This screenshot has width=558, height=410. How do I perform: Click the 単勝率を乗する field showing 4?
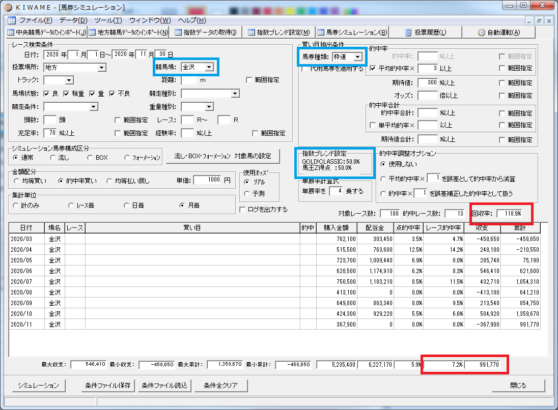click(336, 191)
